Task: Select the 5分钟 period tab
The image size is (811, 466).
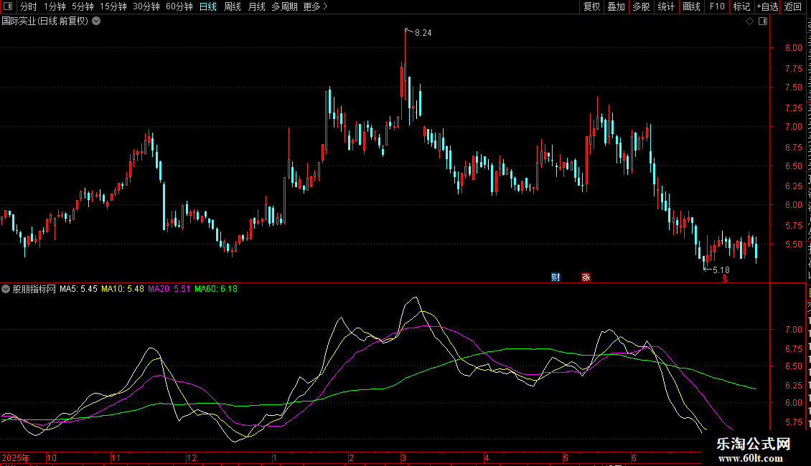Action: [x=83, y=6]
